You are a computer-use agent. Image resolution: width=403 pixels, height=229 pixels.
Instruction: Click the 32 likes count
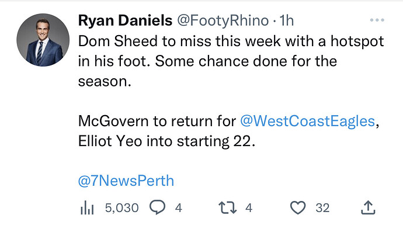pos(322,207)
